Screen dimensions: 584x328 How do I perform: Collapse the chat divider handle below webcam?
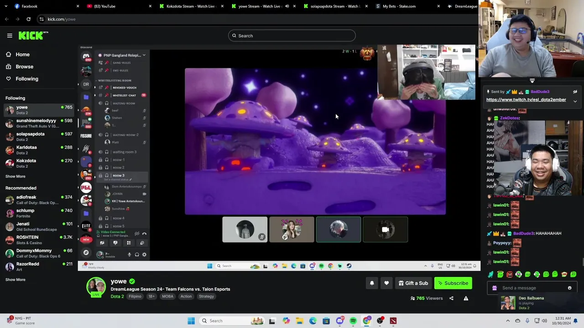click(532, 81)
